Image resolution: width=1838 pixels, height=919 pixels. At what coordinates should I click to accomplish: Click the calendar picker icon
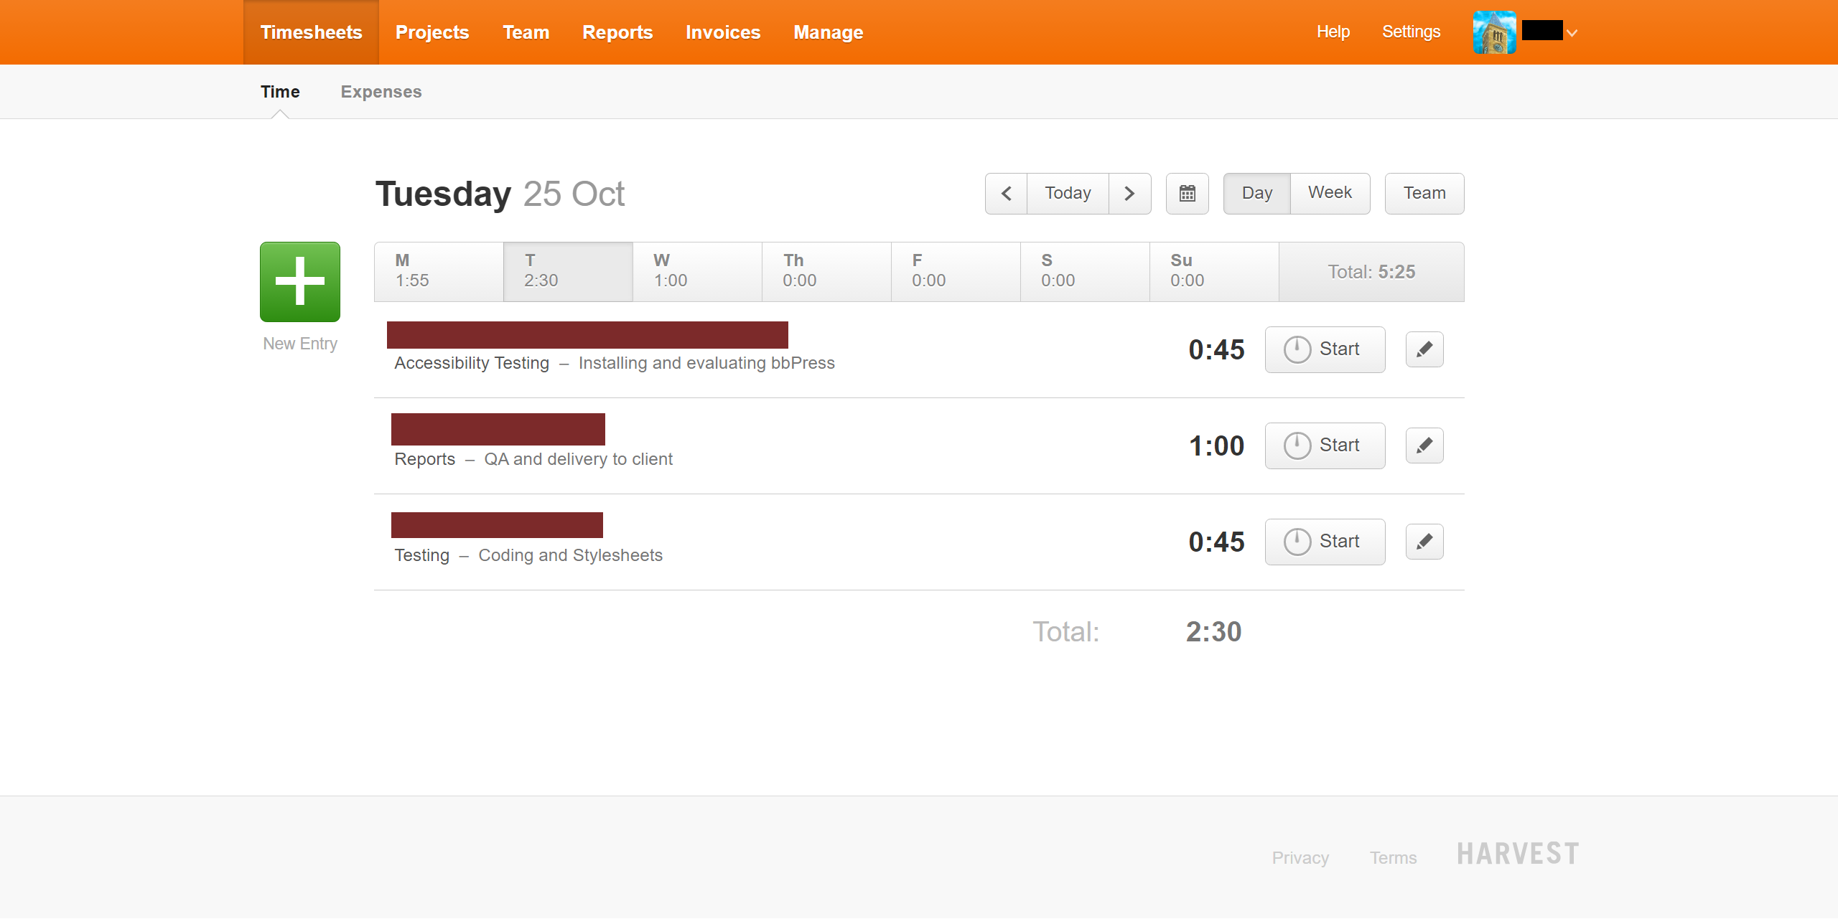pos(1188,194)
